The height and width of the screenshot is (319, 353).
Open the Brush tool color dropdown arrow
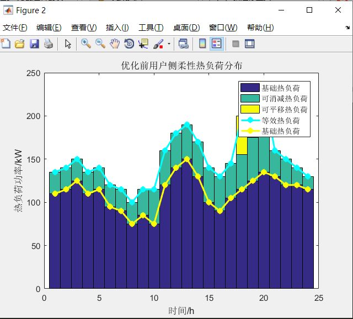[x=169, y=44]
